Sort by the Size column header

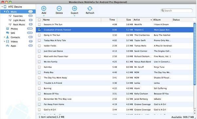point(125,20)
